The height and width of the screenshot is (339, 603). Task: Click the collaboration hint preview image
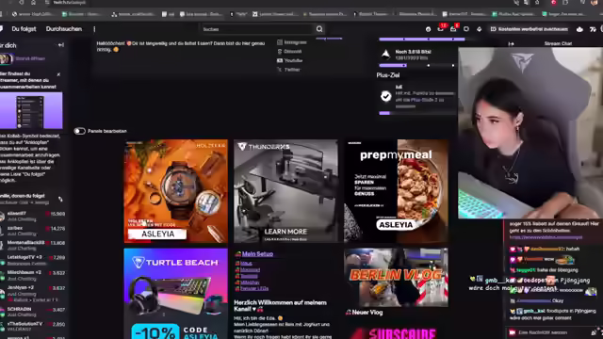pyautogui.click(x=31, y=110)
